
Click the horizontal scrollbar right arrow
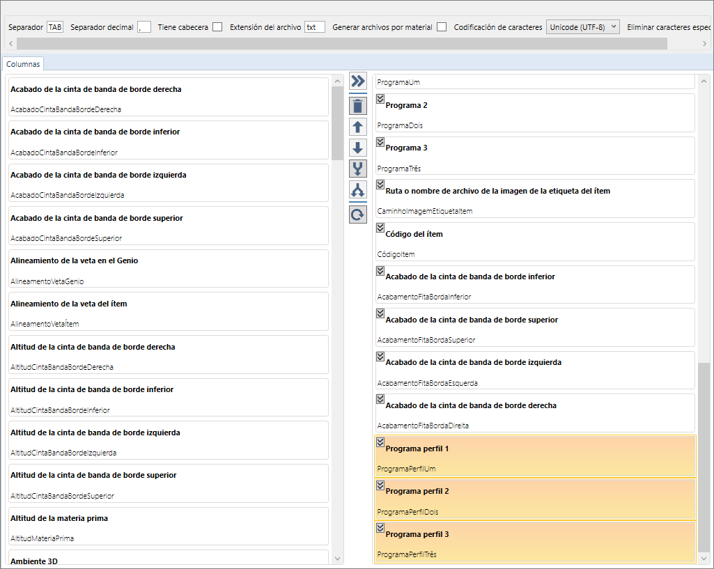[705, 43]
